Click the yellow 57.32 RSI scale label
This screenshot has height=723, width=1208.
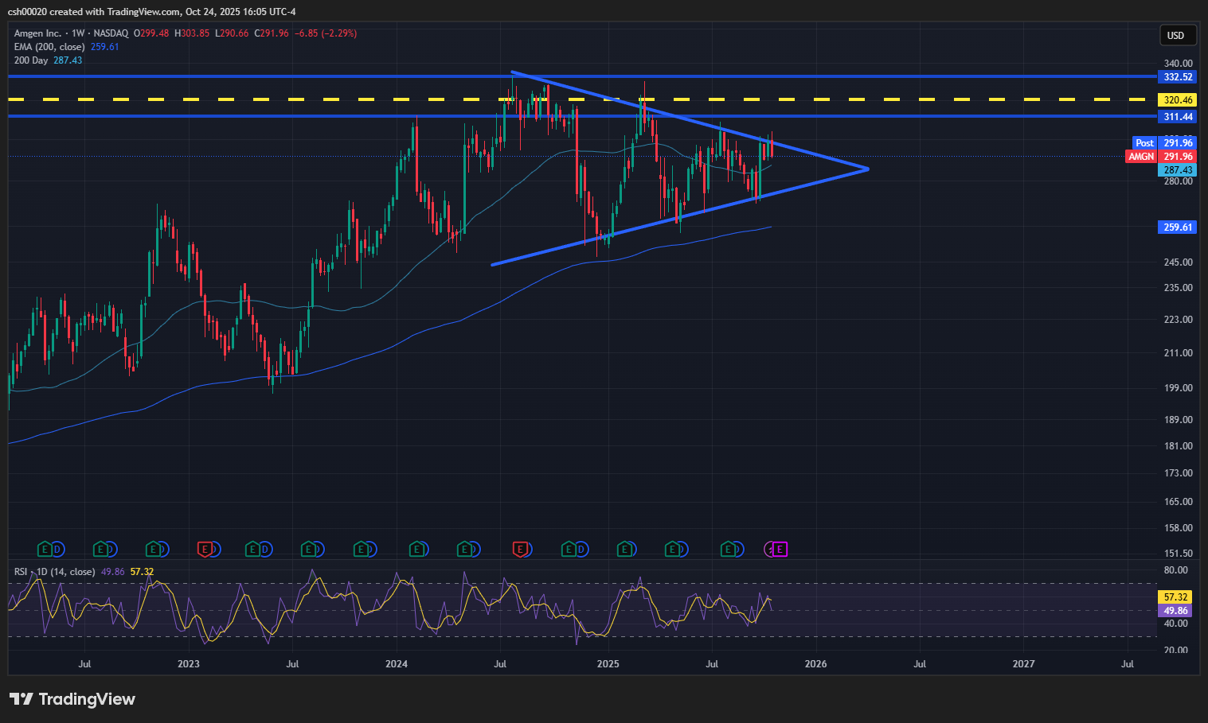[1176, 597]
